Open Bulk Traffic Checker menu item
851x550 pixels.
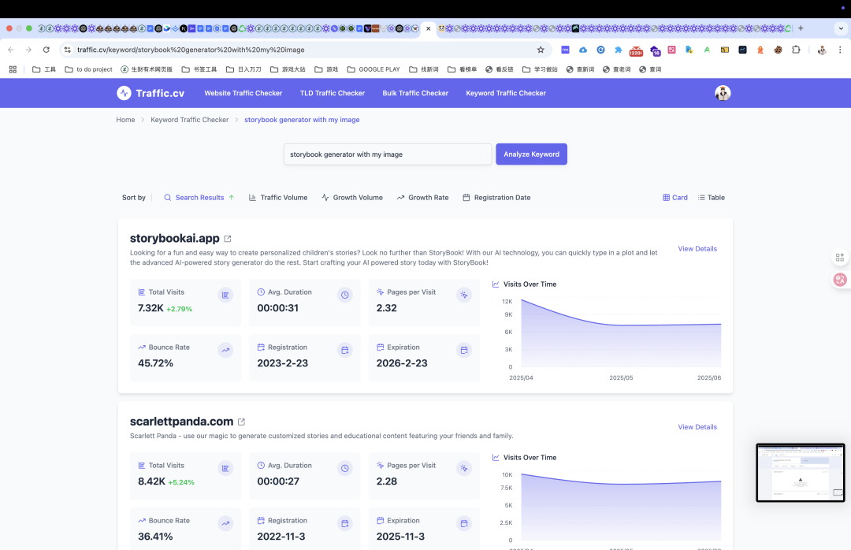(x=415, y=94)
